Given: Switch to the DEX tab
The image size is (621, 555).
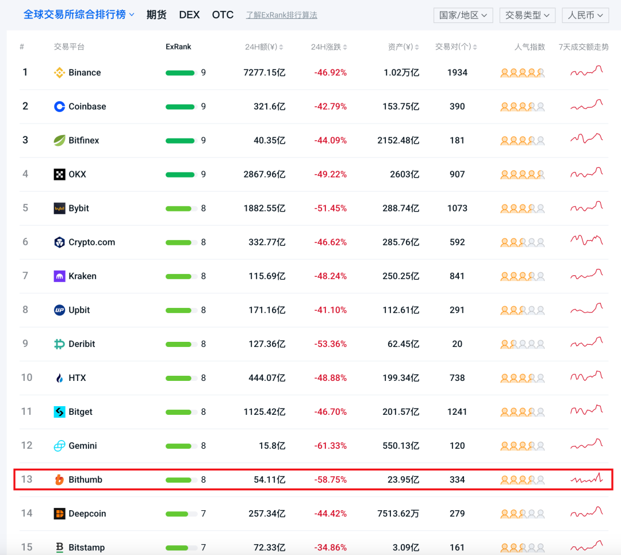Looking at the screenshot, I should pos(189,14).
